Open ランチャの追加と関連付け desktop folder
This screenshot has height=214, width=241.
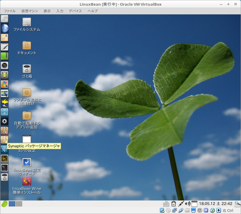pyautogui.click(x=27, y=97)
